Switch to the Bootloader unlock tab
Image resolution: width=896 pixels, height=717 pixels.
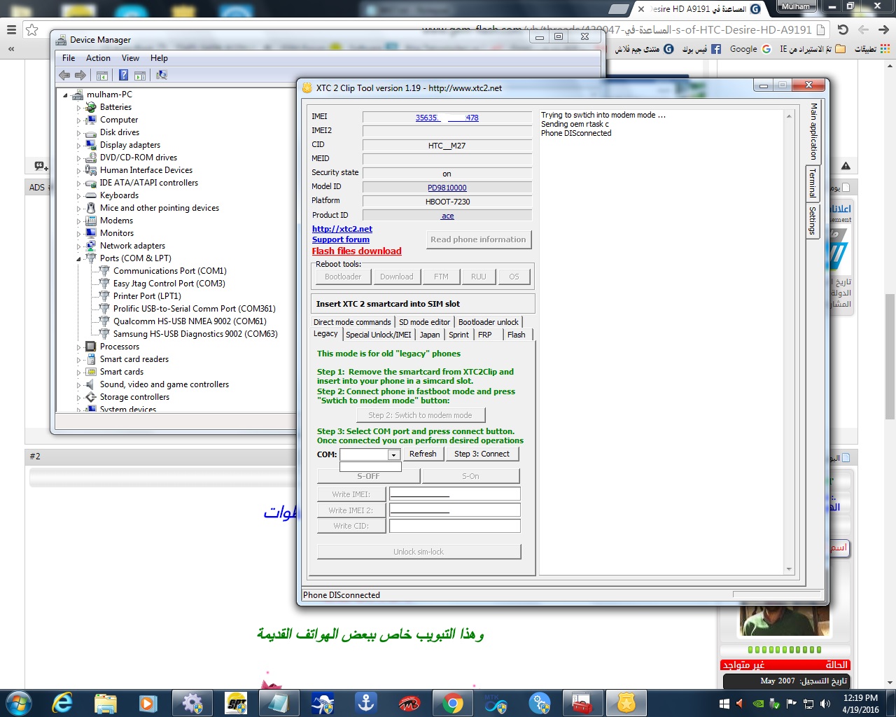pyautogui.click(x=489, y=322)
